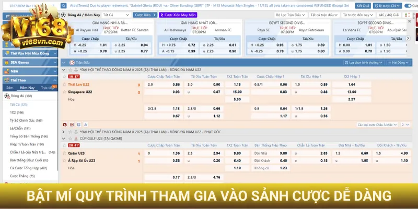Open the Hai Dòng layout dropdown
The height and width of the screenshot is (209, 418).
[399, 63]
